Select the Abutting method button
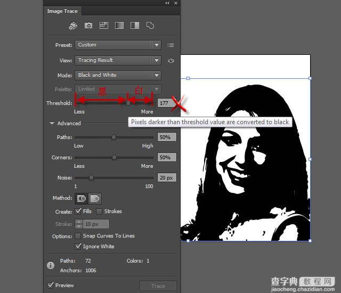The image size is (341, 293). [x=82, y=199]
